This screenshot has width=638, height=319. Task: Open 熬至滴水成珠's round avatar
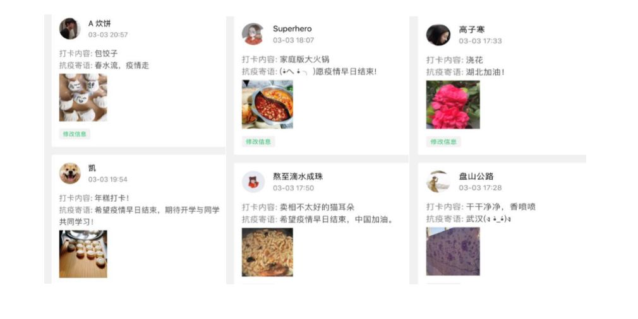click(253, 182)
